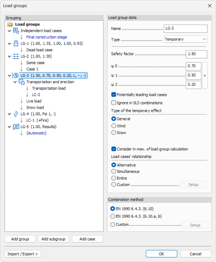Choose EN 1990 6.4.3. (6.10.a, b) method
216x262 pixels.
(113, 216)
